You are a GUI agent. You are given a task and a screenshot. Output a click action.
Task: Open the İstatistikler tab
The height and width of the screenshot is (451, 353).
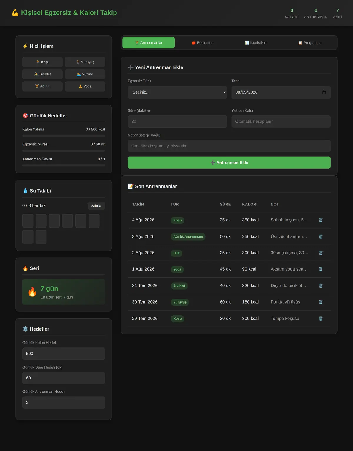tap(256, 43)
